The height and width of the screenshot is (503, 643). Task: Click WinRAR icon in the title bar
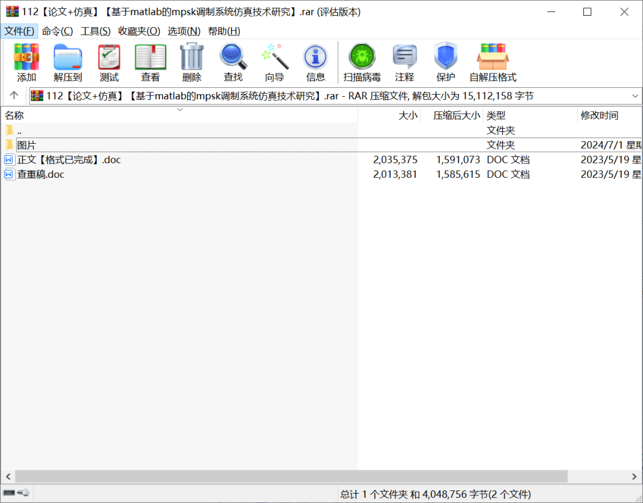pyautogui.click(x=13, y=11)
